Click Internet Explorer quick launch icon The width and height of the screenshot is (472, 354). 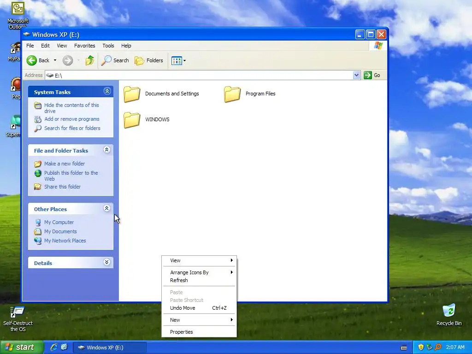[54, 347]
